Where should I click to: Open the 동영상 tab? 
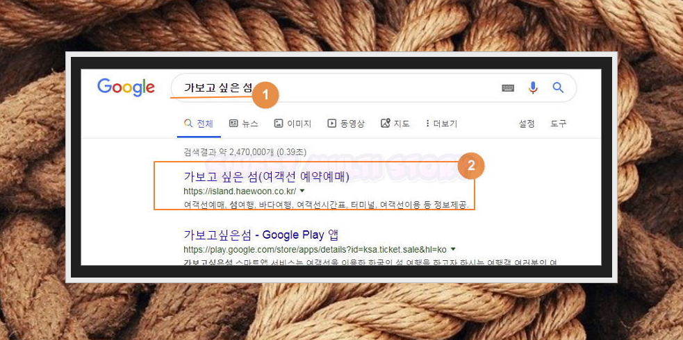tap(346, 124)
